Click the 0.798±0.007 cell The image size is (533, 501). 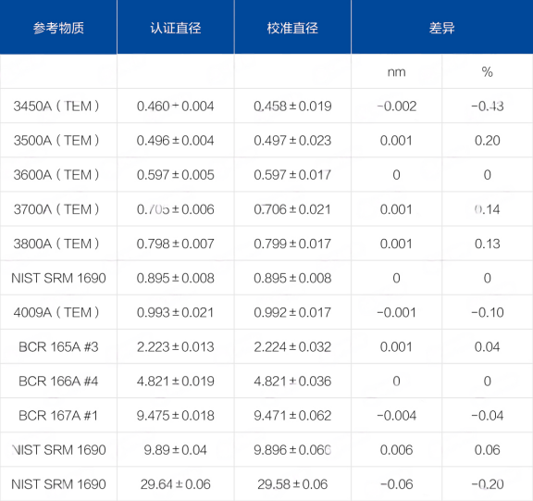point(176,244)
